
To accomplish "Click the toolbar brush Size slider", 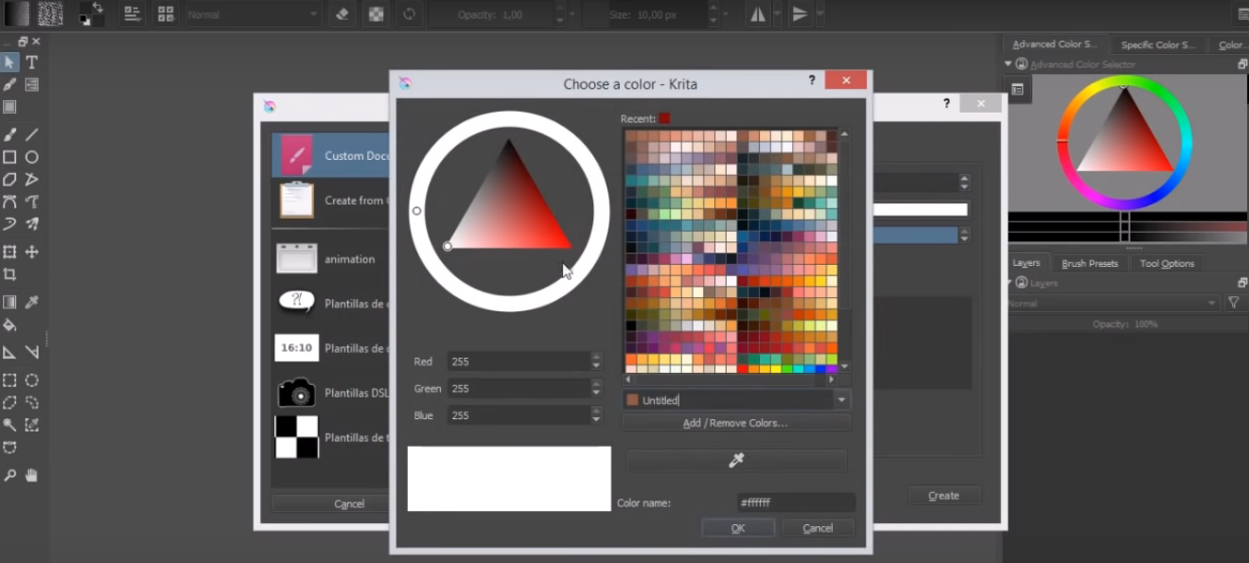I will tap(646, 14).
